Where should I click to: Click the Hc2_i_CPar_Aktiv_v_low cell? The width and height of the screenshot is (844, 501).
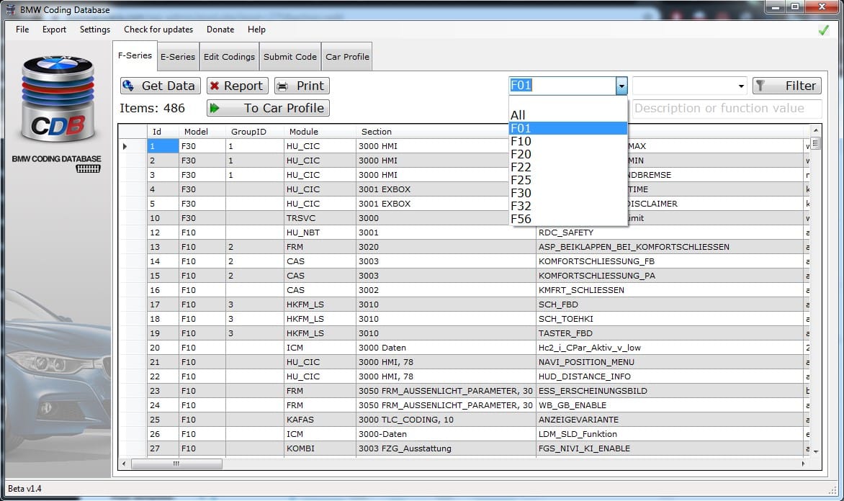tap(670, 348)
